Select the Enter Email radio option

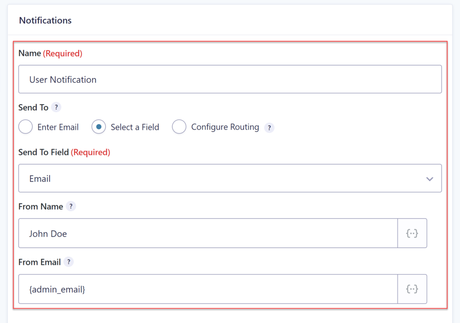point(26,127)
